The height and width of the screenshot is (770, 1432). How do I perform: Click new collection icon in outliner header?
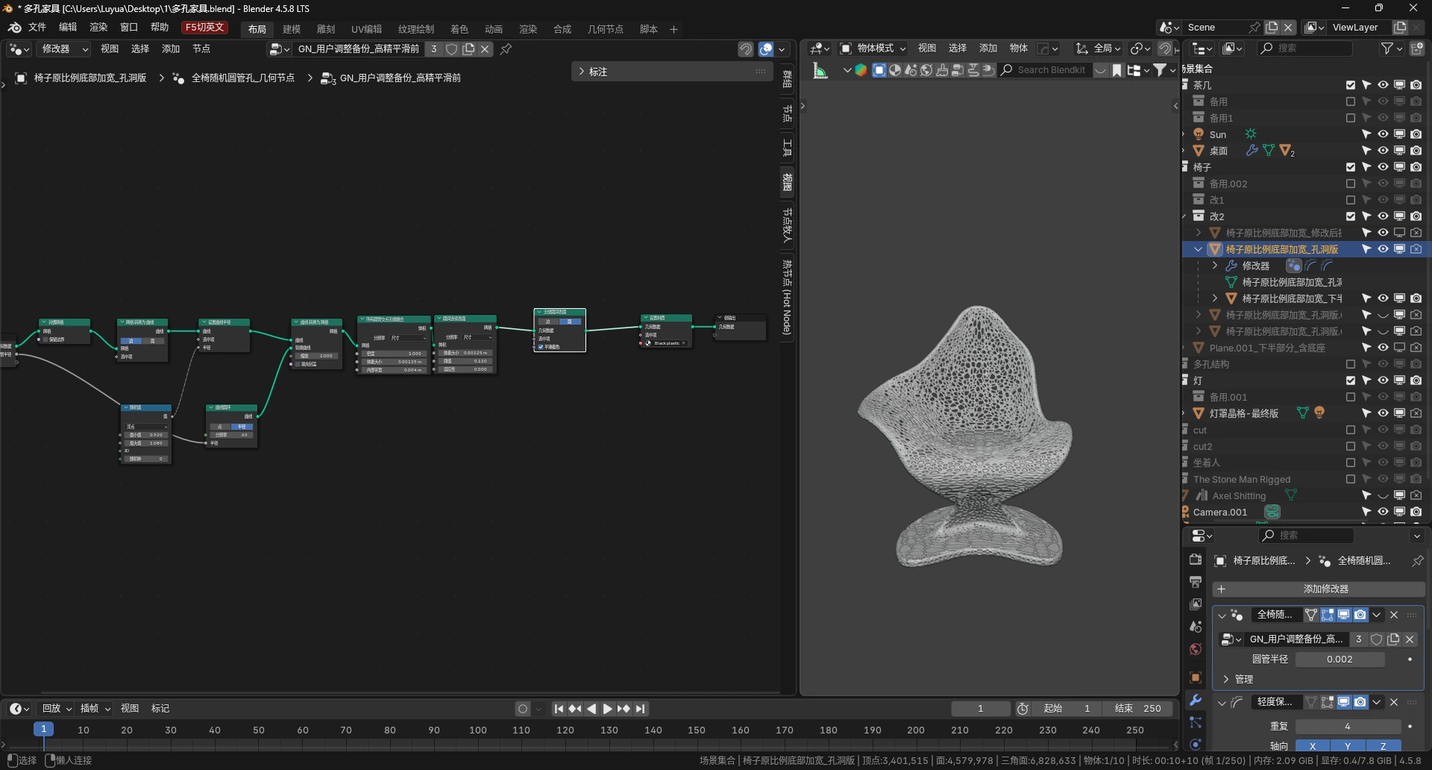coord(1417,48)
